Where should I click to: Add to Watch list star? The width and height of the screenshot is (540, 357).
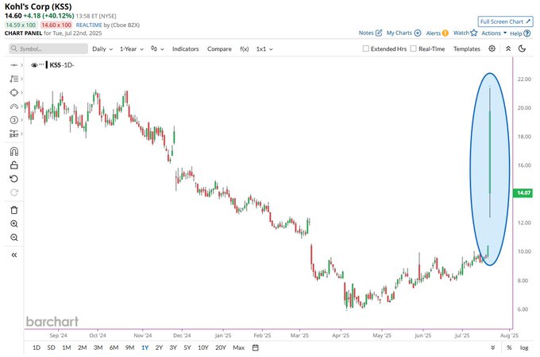[465, 33]
